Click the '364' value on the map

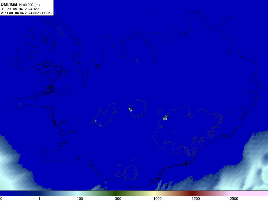pyautogui.click(x=165, y=117)
